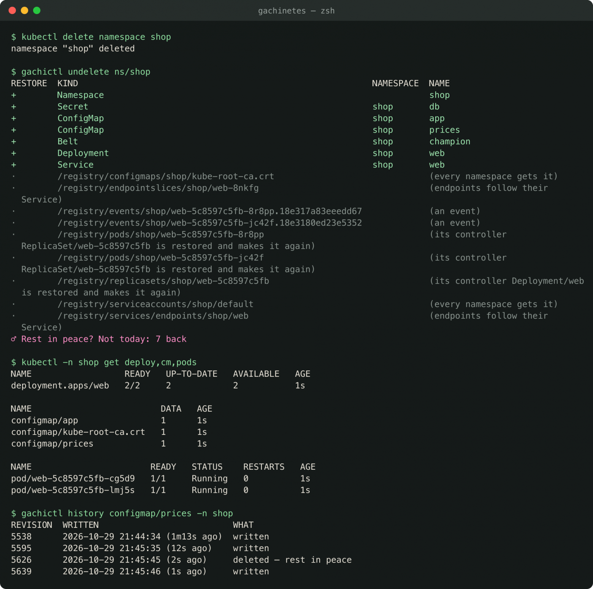This screenshot has width=593, height=589.
Task: Click the path '/registry/configmaps/shop/kube-root-ca.crt'
Action: (x=166, y=177)
